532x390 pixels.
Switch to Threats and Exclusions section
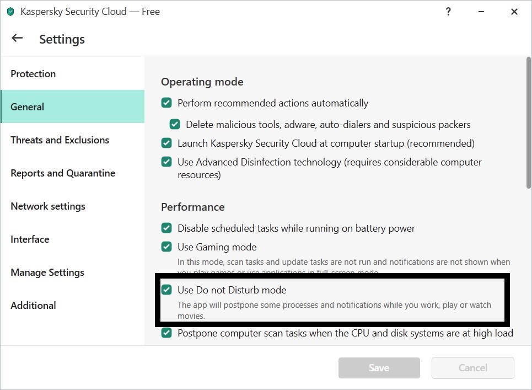[60, 140]
